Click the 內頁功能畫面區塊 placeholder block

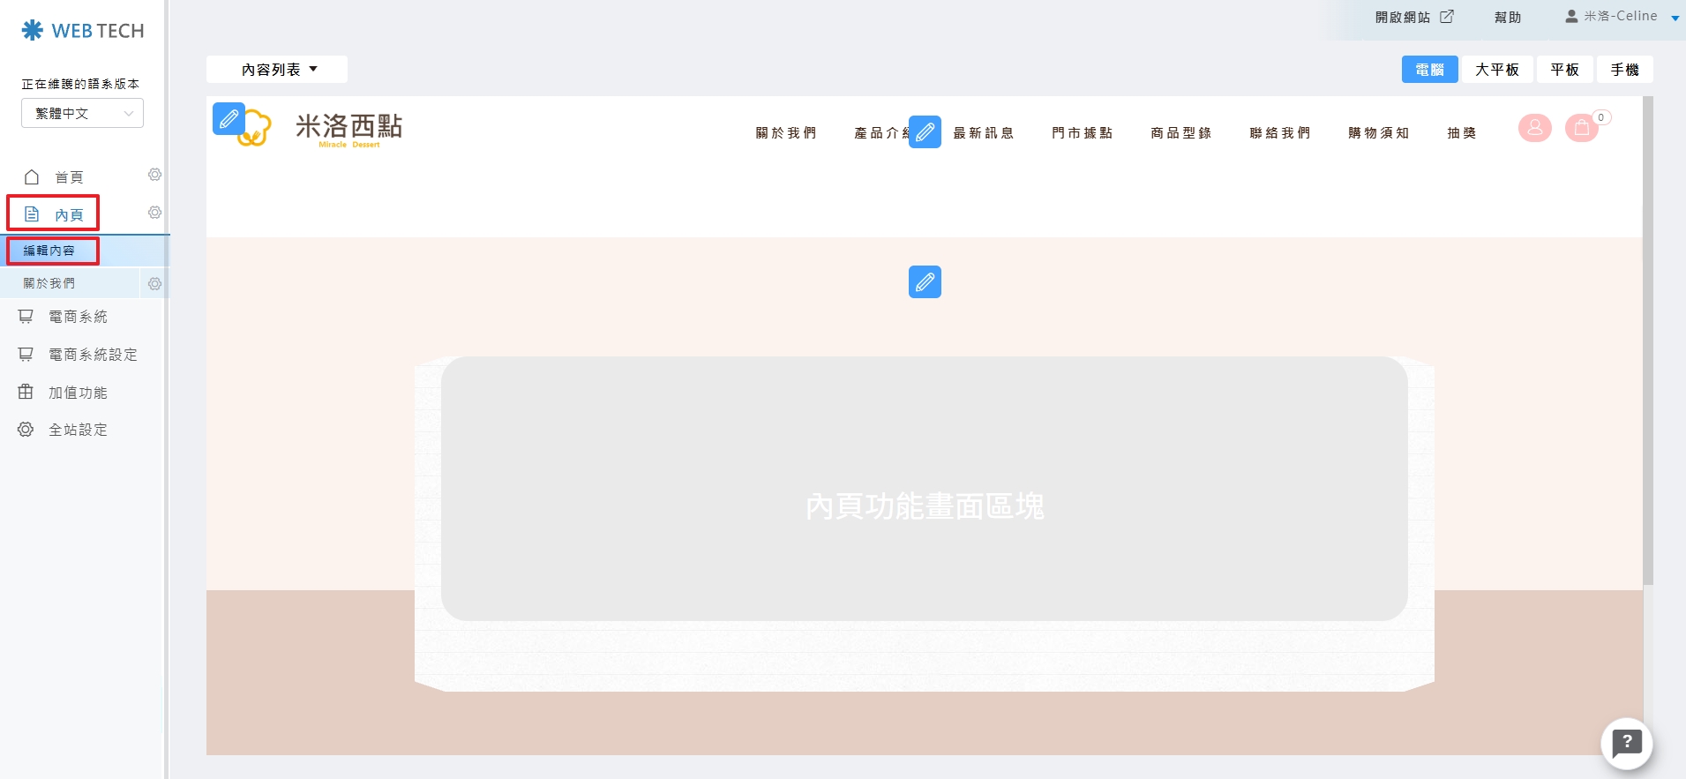(925, 489)
